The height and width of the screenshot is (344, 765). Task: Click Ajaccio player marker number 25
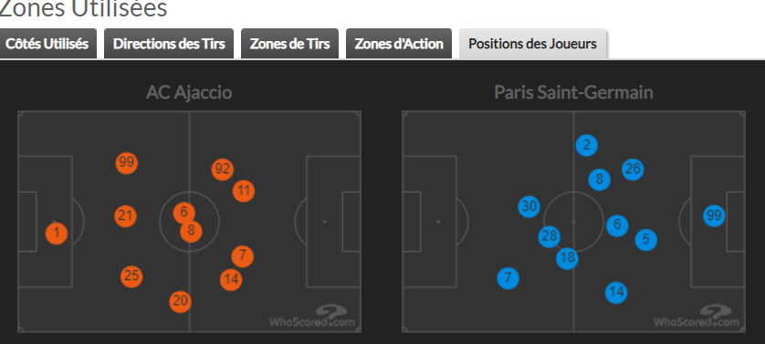pos(131,276)
